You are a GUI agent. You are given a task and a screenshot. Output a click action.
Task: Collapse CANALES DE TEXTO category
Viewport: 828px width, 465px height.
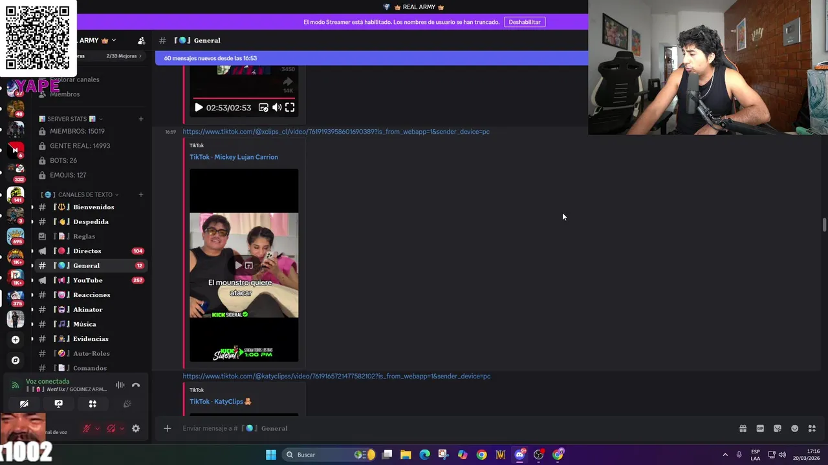pyautogui.click(x=79, y=194)
